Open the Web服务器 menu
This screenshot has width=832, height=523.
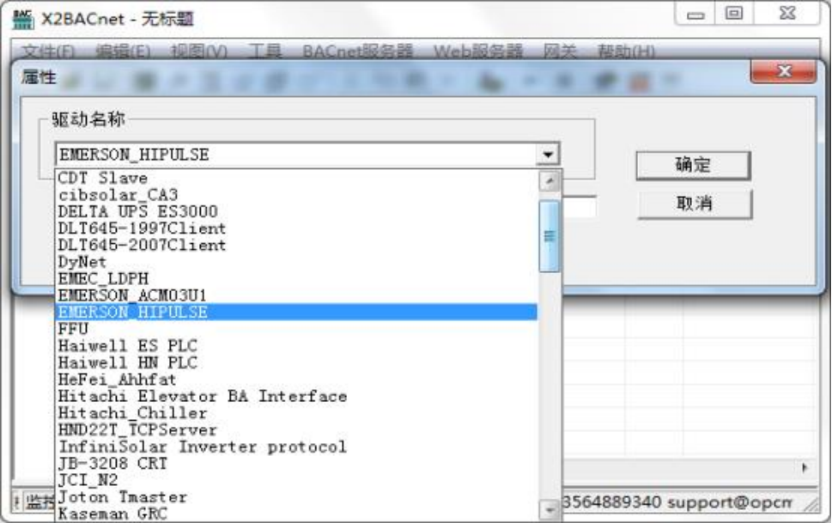pyautogui.click(x=478, y=52)
